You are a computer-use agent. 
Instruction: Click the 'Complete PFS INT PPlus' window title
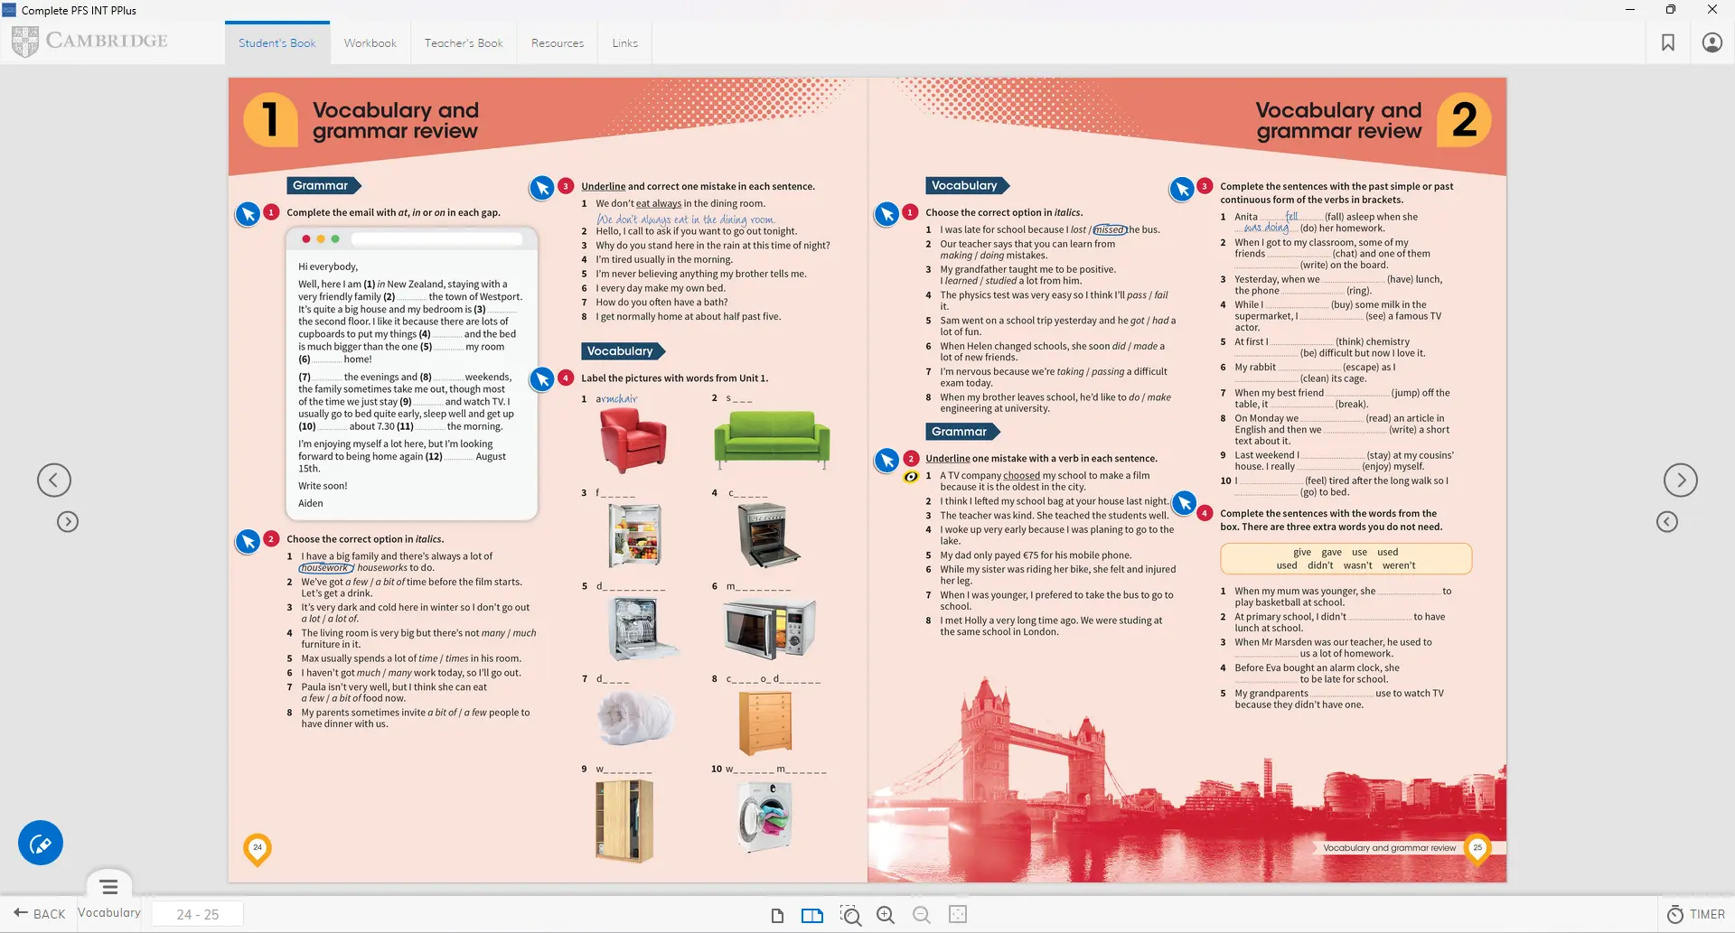pos(79,10)
